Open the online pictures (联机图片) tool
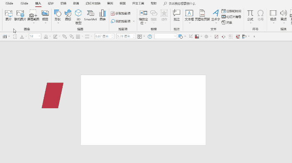The image size is (292, 163). (x=20, y=15)
